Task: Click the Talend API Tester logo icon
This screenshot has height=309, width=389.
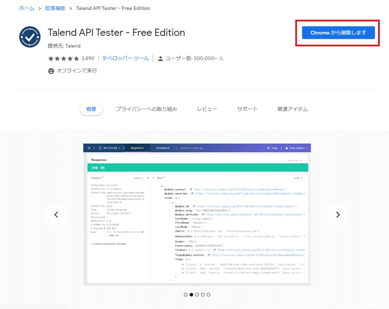Action: (30, 37)
